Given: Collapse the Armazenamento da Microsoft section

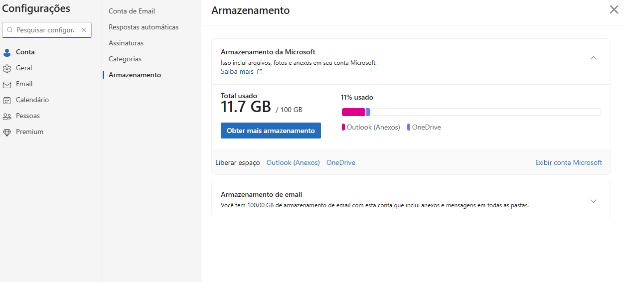Looking at the screenshot, I should 593,58.
